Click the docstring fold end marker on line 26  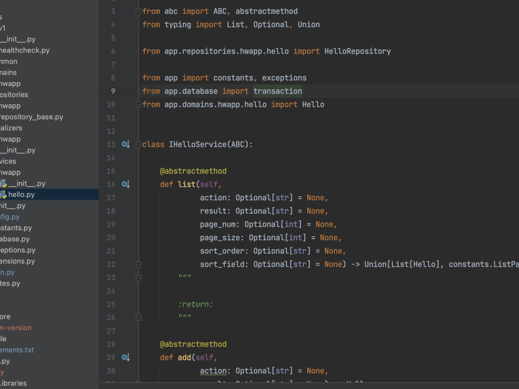[x=139, y=317]
